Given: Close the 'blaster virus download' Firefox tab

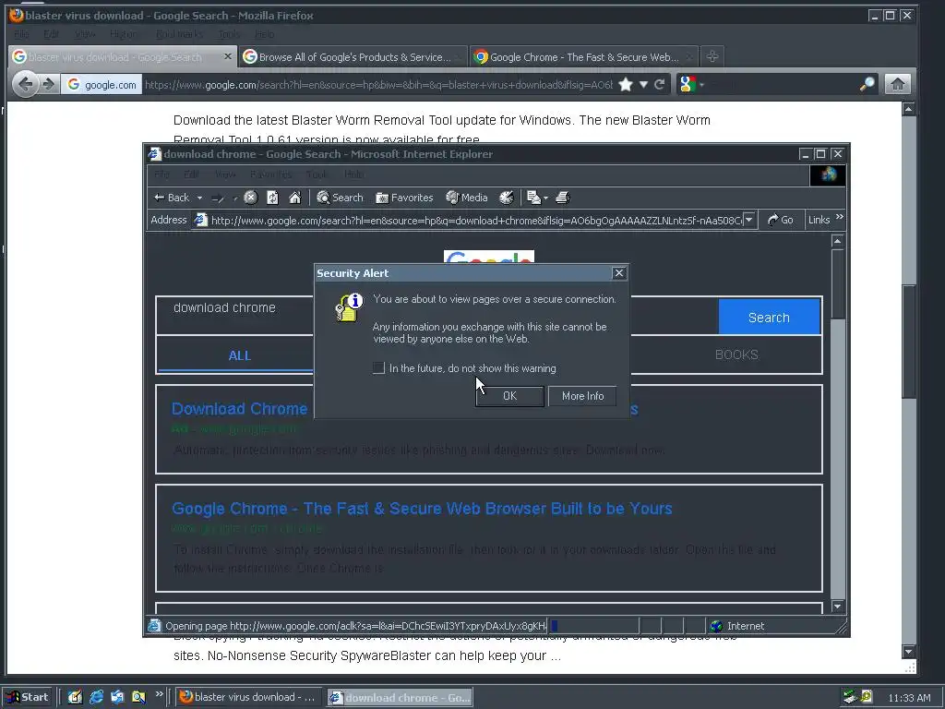Looking at the screenshot, I should click(227, 56).
